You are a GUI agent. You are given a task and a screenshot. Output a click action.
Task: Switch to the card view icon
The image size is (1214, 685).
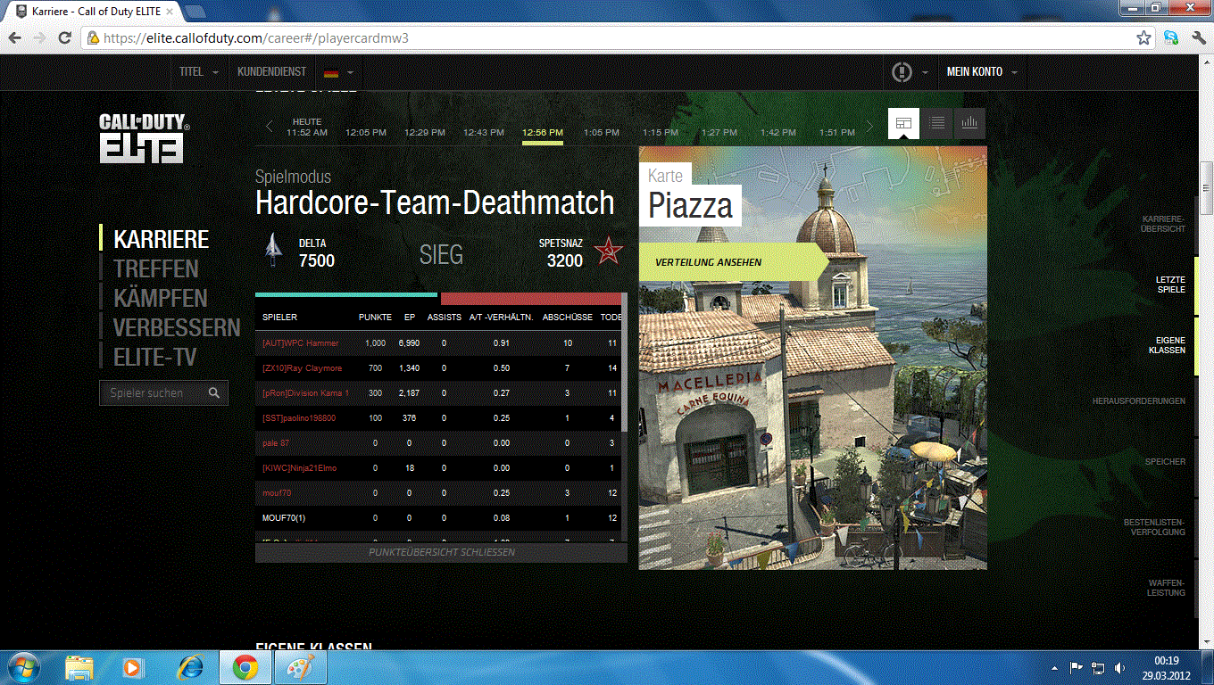[903, 123]
